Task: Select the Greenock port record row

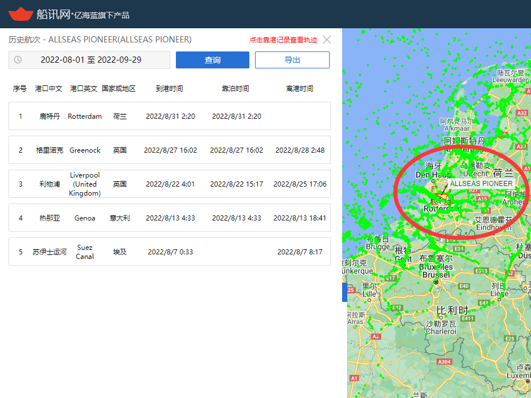Action: click(x=170, y=150)
